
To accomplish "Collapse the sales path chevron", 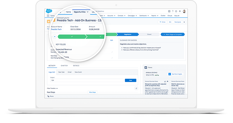I will click(55, 37).
